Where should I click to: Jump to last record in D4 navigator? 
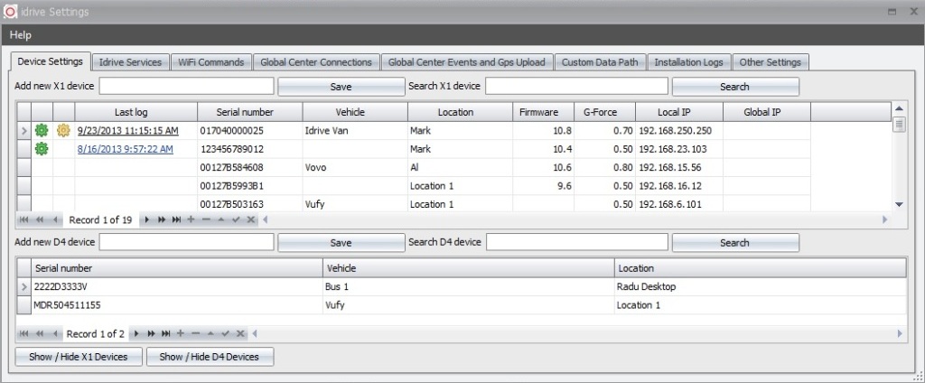pyautogui.click(x=164, y=334)
